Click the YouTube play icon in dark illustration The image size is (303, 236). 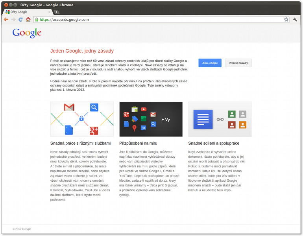click(144, 109)
